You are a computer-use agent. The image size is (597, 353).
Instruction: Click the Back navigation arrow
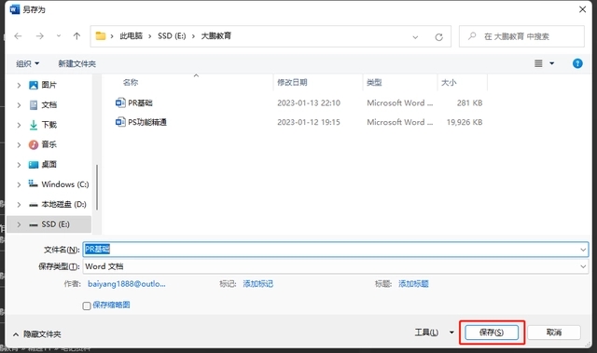[18, 36]
